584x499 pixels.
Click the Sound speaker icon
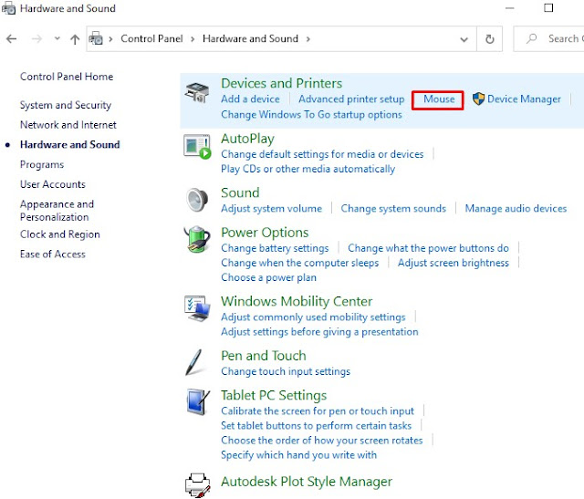(x=197, y=201)
